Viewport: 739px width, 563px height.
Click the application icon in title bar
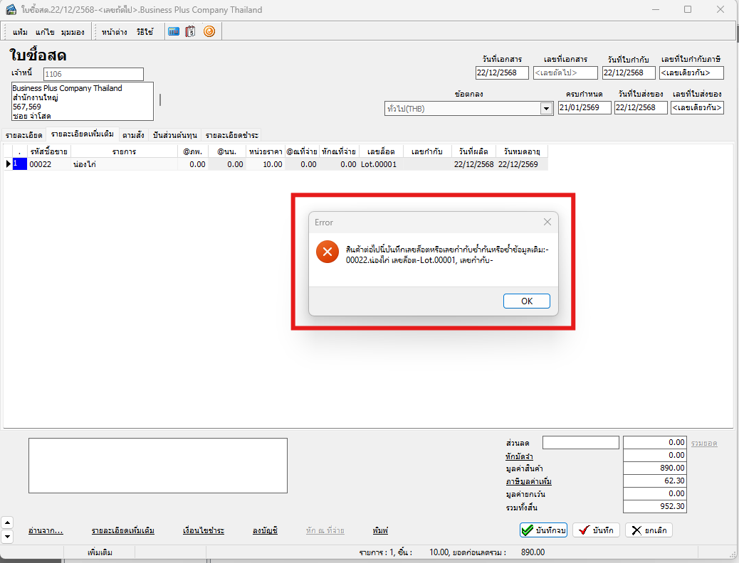click(11, 10)
